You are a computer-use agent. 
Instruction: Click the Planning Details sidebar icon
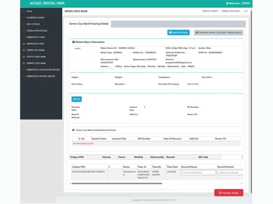23,17
